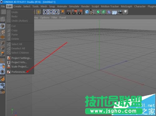Viewport: 156px width, 116px height.
Task: Toggle Z axis lock
Action: 56,12
